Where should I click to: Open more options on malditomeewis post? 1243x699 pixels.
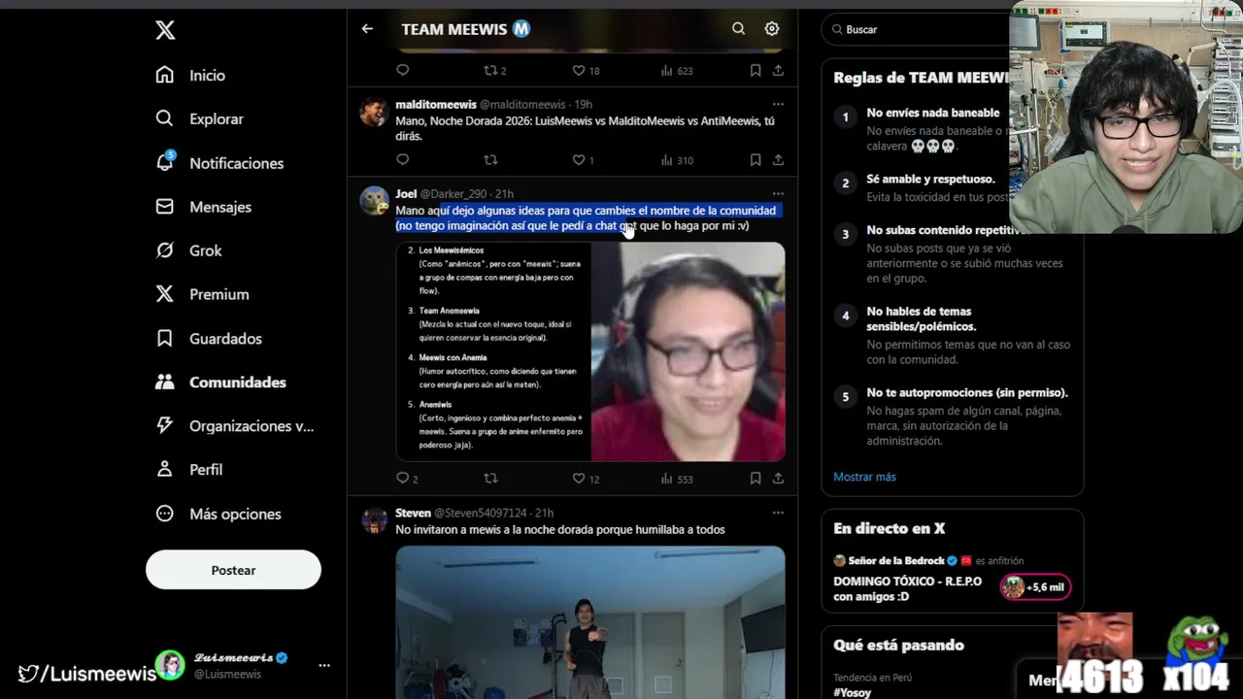778,104
